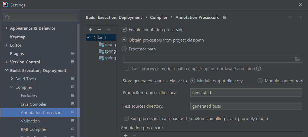This screenshot has width=308, height=137.
Task: Expand the Appearance & Behavior section
Action: (x=6, y=28)
